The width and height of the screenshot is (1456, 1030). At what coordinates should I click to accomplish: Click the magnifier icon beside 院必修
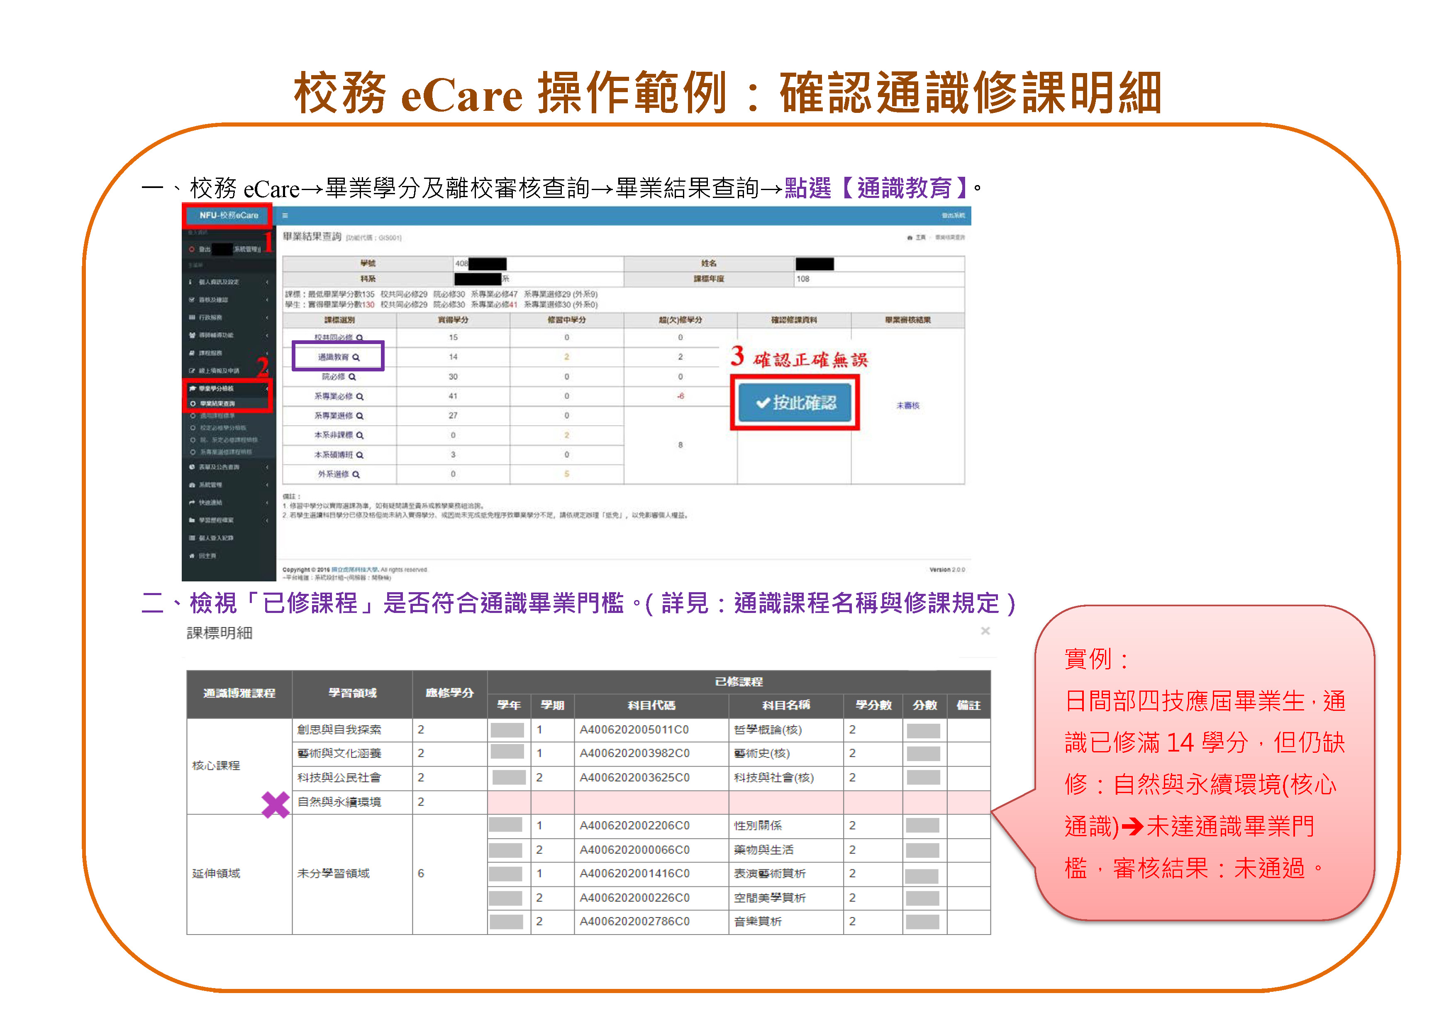pyautogui.click(x=353, y=377)
